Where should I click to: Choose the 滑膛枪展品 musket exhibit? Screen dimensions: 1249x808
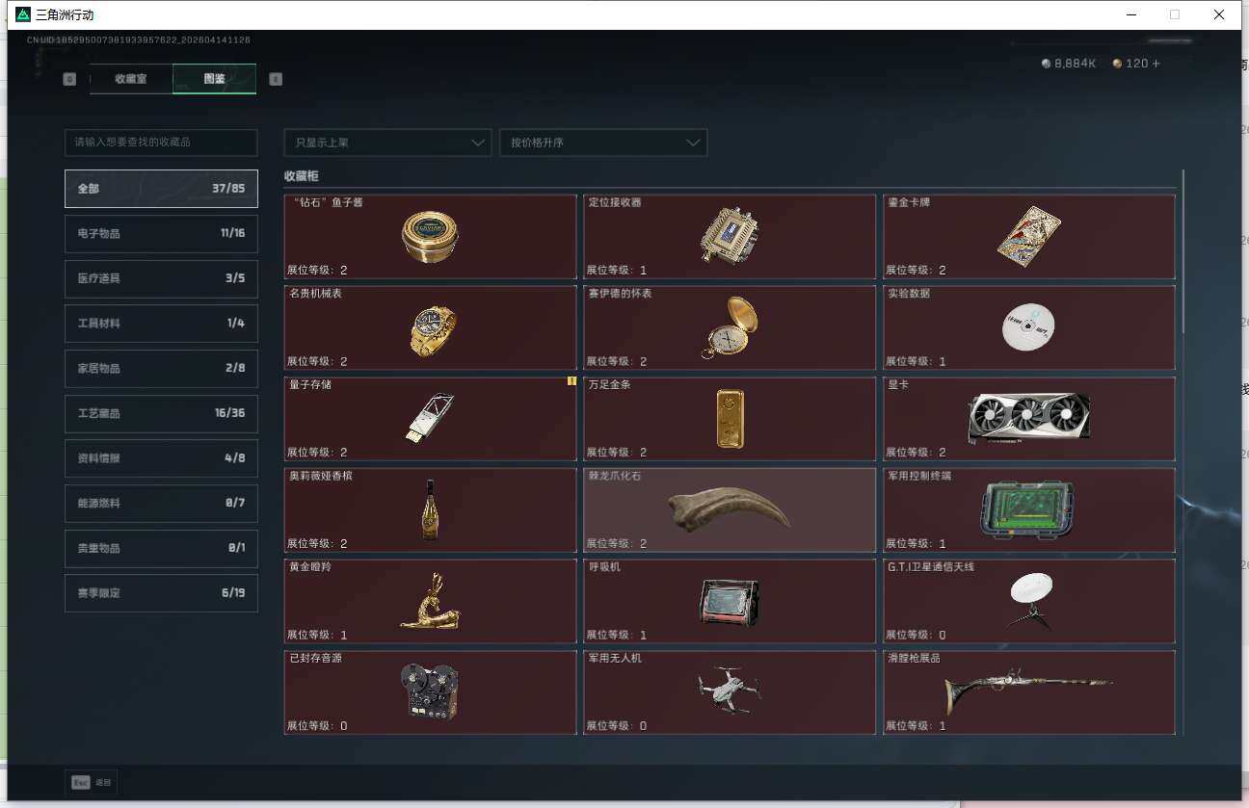[x=1029, y=692]
